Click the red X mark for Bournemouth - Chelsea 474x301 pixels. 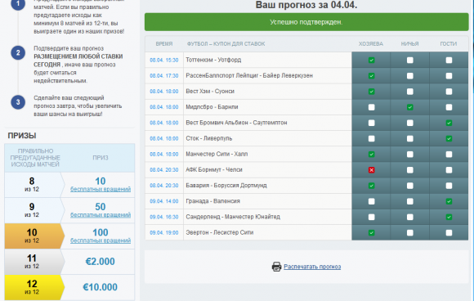[372, 170]
